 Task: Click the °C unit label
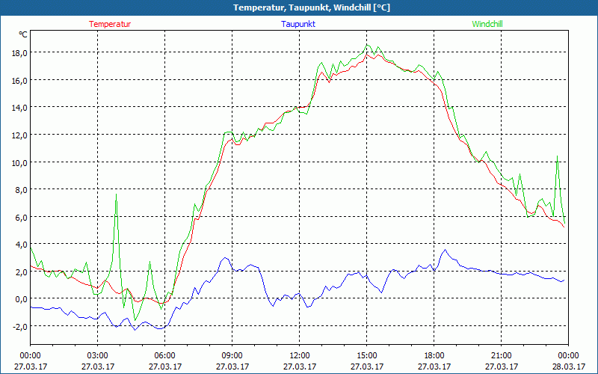click(x=23, y=34)
